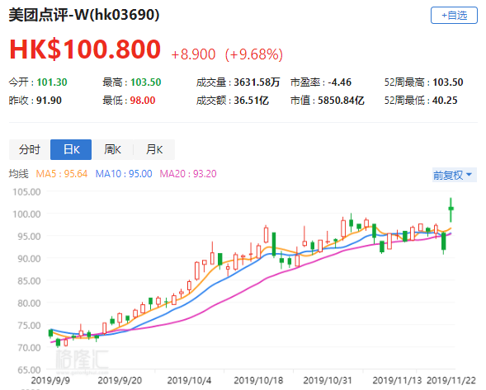Viewport: 486px width, 390px height.
Task: Click the 成交量 value 3631.58万
Action: (x=257, y=82)
